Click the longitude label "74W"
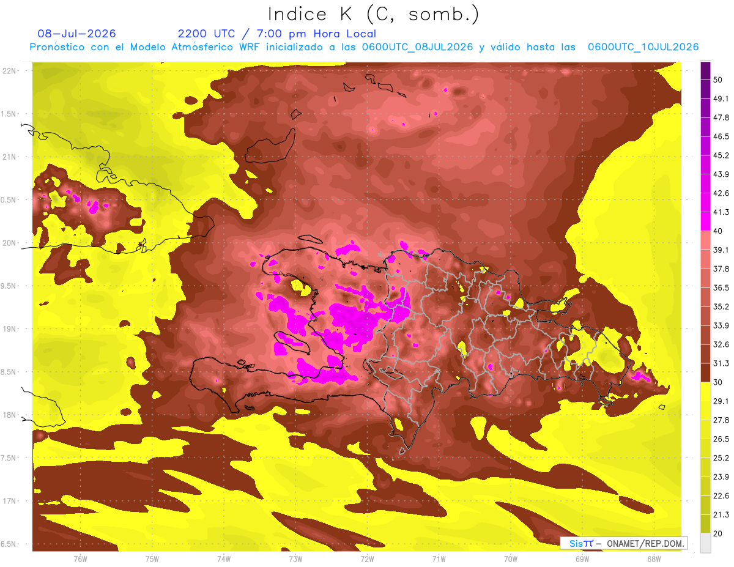 (224, 558)
